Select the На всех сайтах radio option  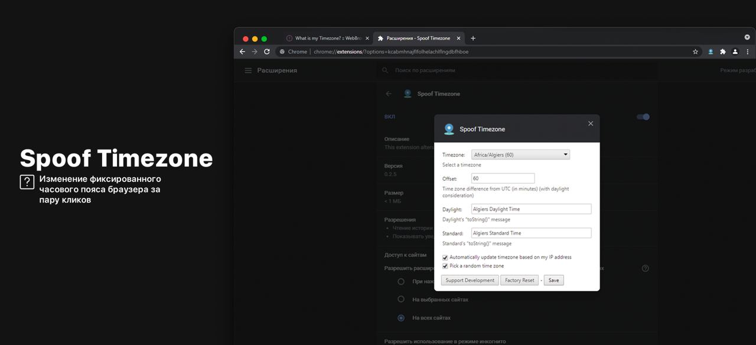click(x=401, y=318)
